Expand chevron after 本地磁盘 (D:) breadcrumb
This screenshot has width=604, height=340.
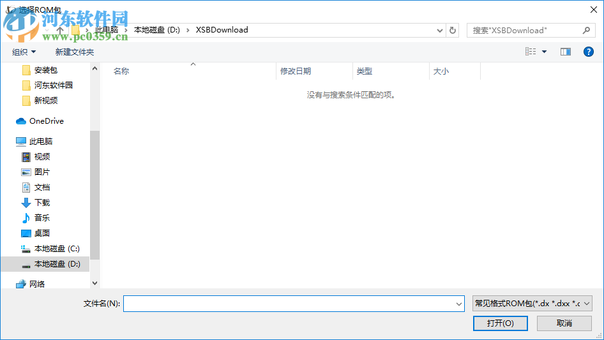click(x=188, y=30)
